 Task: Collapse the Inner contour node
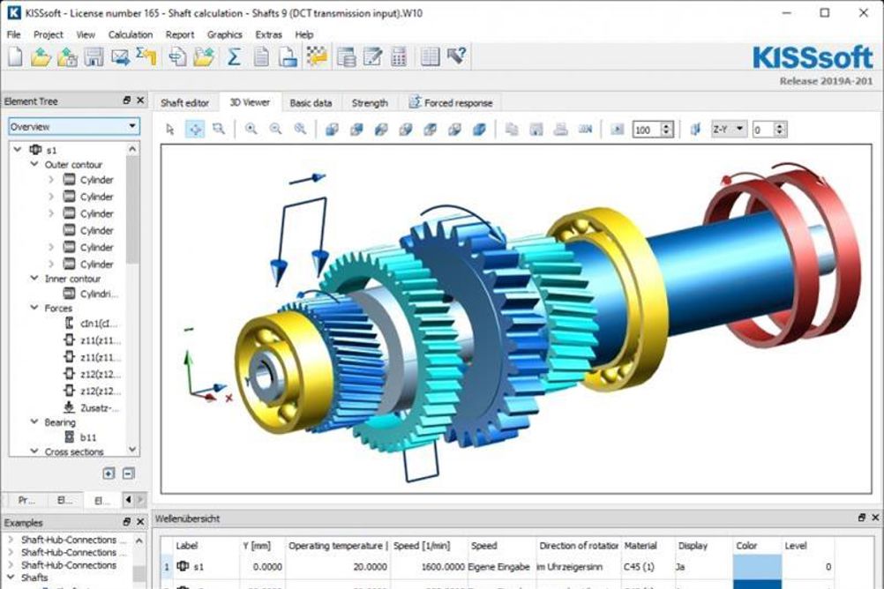[34, 279]
